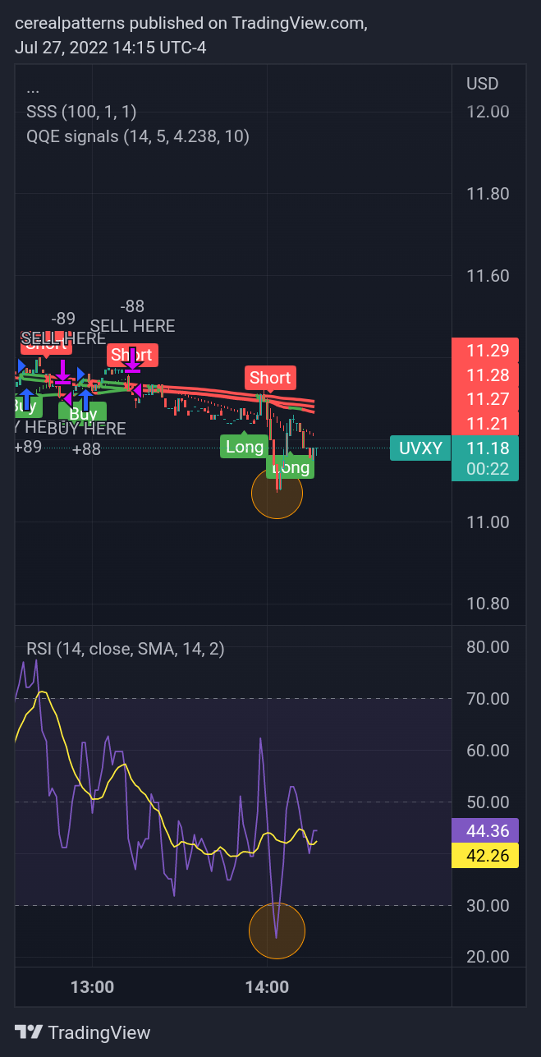
Task: Click the 11.18 current price tag
Action: [x=488, y=448]
